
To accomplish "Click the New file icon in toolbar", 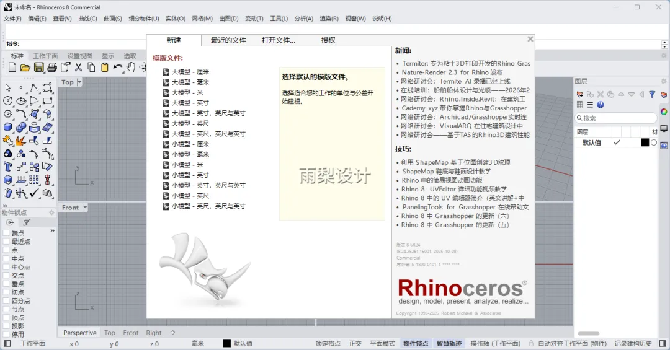I will click(12, 67).
